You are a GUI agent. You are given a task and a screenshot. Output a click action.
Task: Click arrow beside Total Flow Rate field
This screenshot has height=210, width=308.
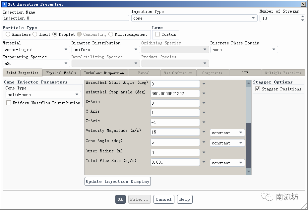(x=204, y=162)
